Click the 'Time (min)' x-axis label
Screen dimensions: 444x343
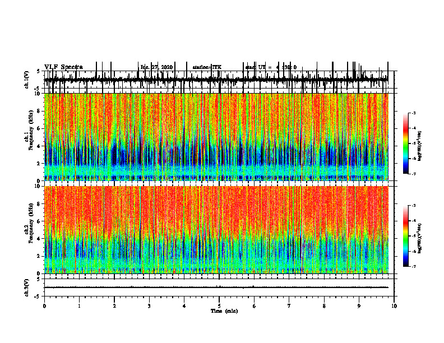coord(224,311)
